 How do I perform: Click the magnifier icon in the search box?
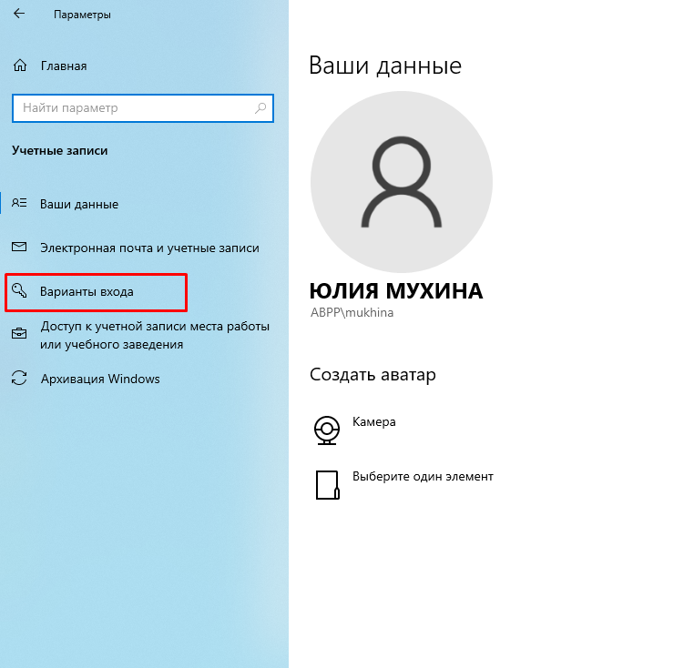(261, 108)
